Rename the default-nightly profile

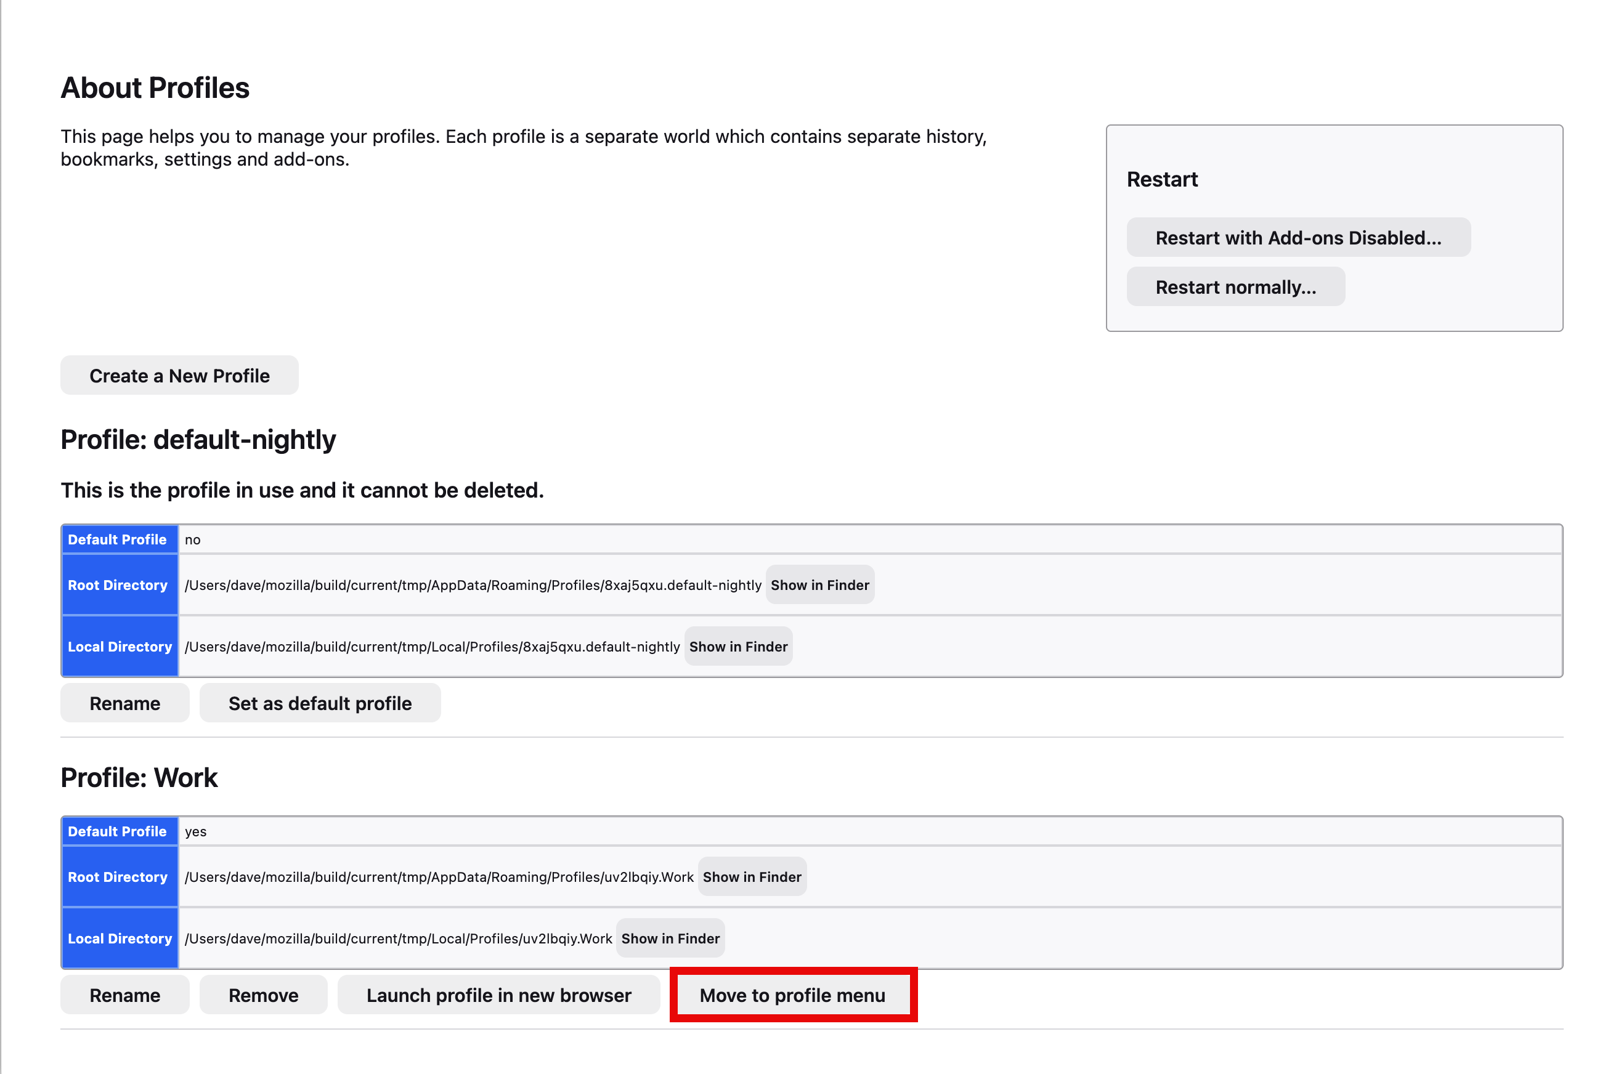[124, 703]
